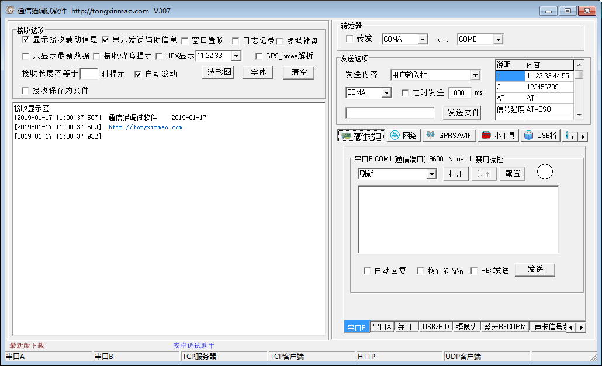Enable HEX显示 checkbox
The width and height of the screenshot is (602, 366).
tap(159, 56)
